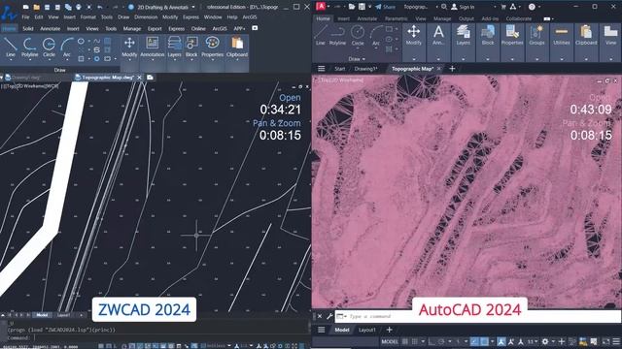Viewport: 622px width, 349px height.
Task: Open the Layers panel in ZWCAD
Action: click(x=174, y=48)
